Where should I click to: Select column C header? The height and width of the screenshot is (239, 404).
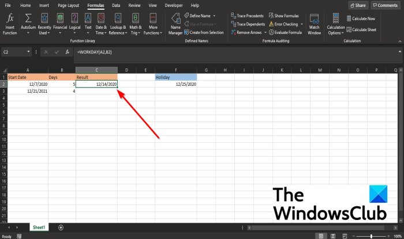click(96, 70)
